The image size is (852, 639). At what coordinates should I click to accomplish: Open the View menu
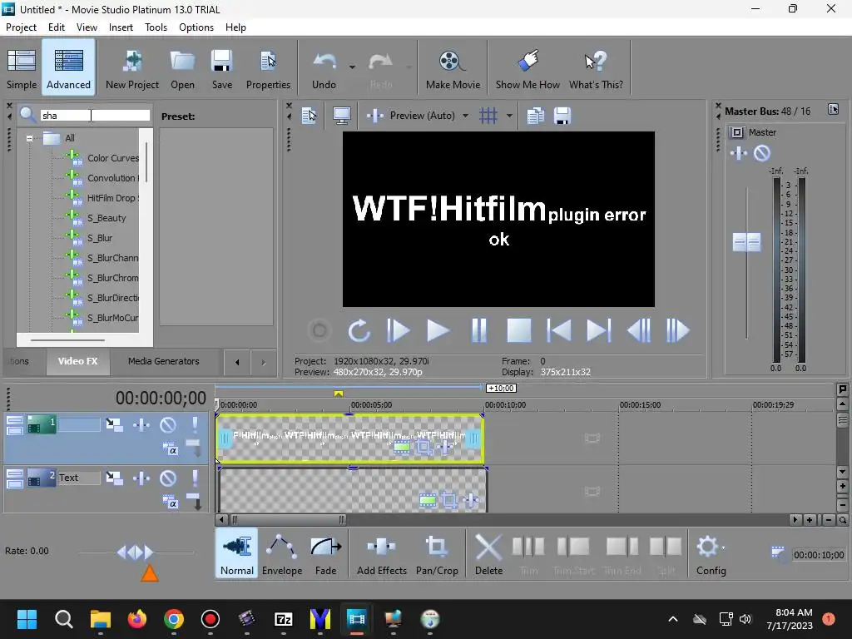[x=87, y=27]
